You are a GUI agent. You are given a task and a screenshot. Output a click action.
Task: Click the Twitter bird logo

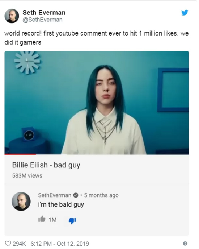(x=185, y=13)
